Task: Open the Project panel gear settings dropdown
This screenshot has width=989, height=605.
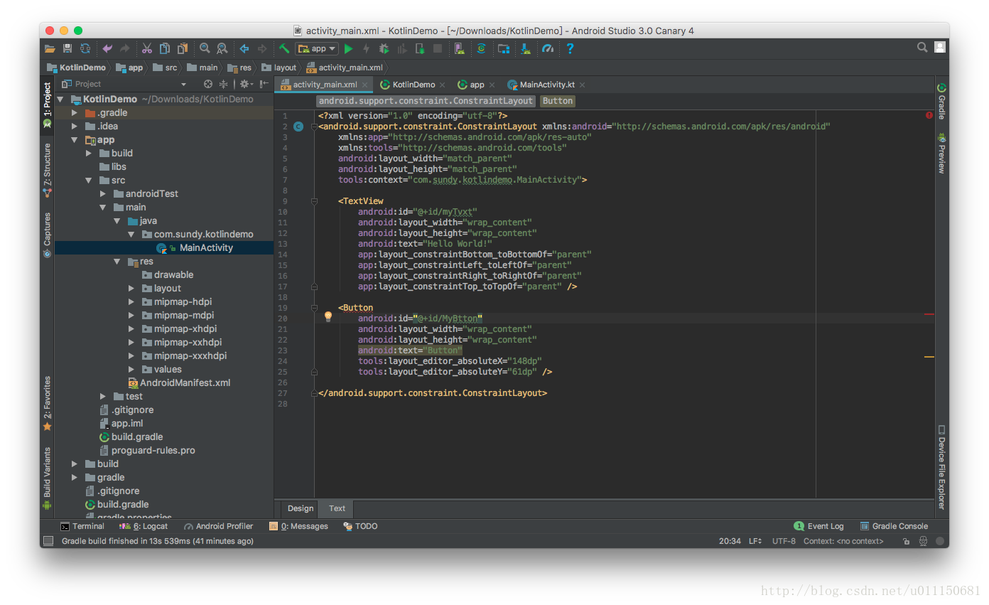Action: (x=245, y=84)
